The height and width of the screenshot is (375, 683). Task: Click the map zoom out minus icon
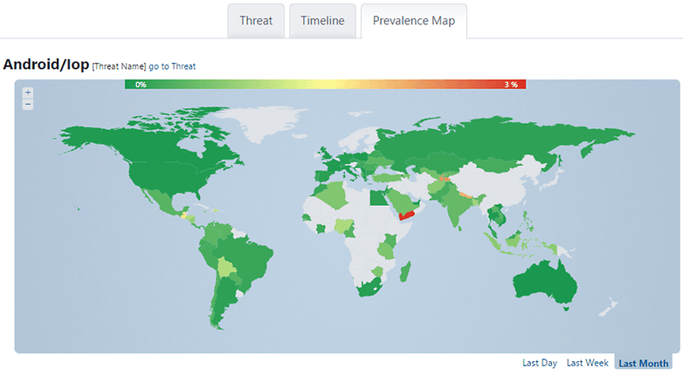(x=28, y=105)
